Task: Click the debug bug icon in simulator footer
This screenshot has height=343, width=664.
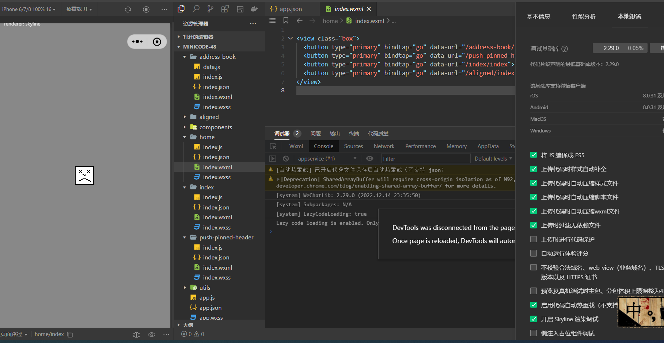Action: coord(136,335)
